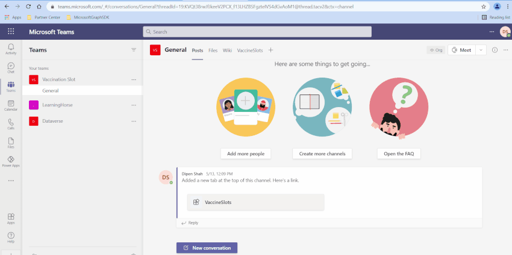Reload the browser page

[x=28, y=7]
